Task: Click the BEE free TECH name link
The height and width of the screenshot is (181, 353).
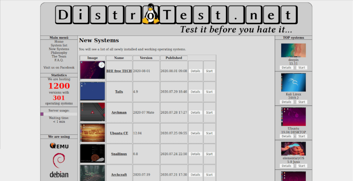Action: 119,71
